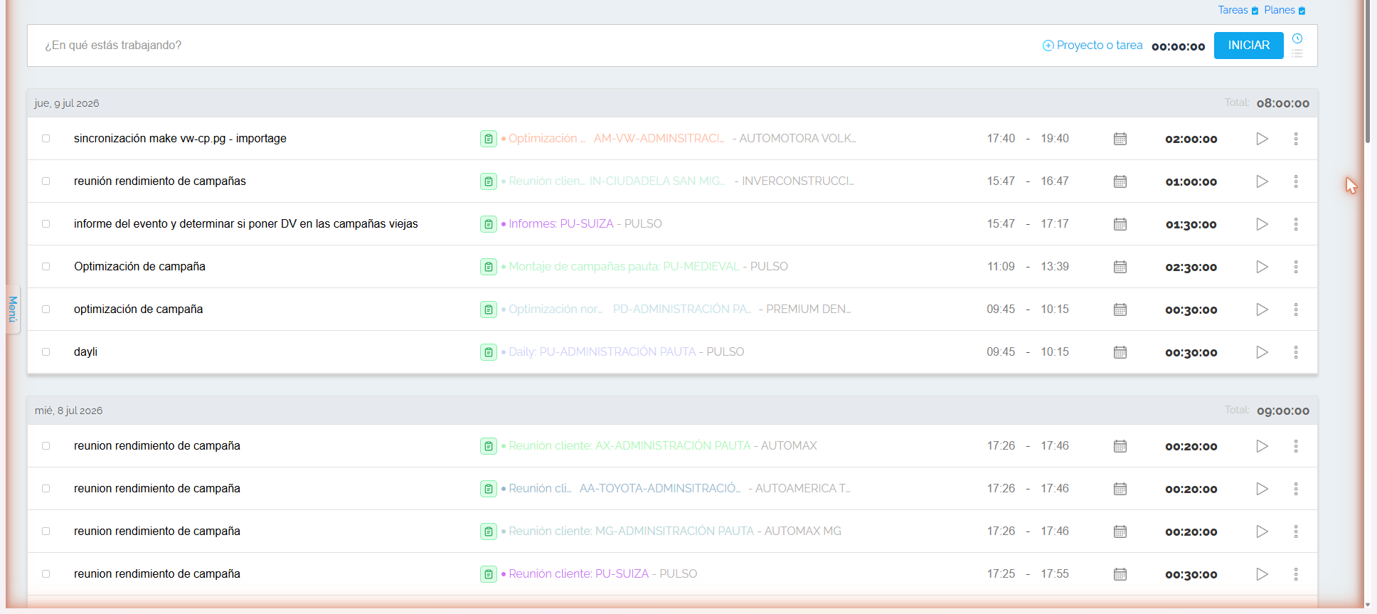Select checkbox for AUTOMAX reunion entry
The width and height of the screenshot is (1377, 614).
click(x=46, y=446)
